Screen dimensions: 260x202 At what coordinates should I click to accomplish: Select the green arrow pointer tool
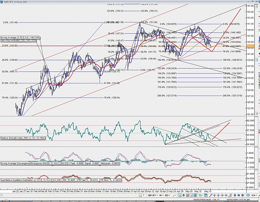[200, 195]
